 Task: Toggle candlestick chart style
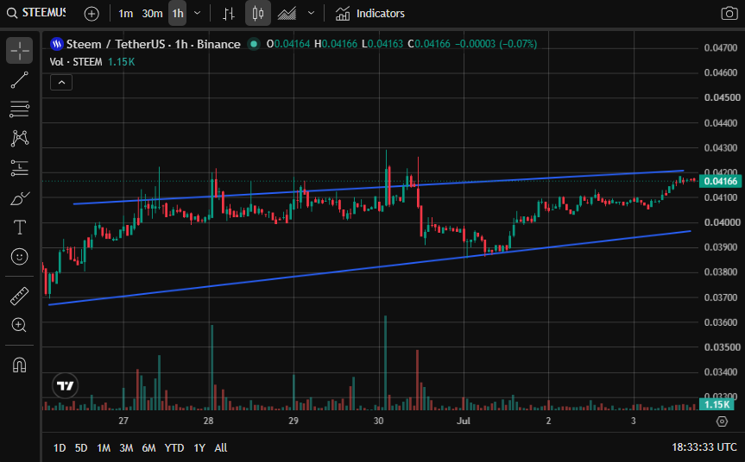coord(258,13)
